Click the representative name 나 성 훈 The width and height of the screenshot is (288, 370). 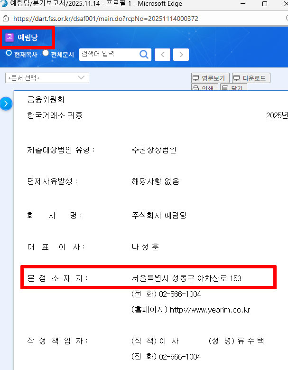click(145, 247)
